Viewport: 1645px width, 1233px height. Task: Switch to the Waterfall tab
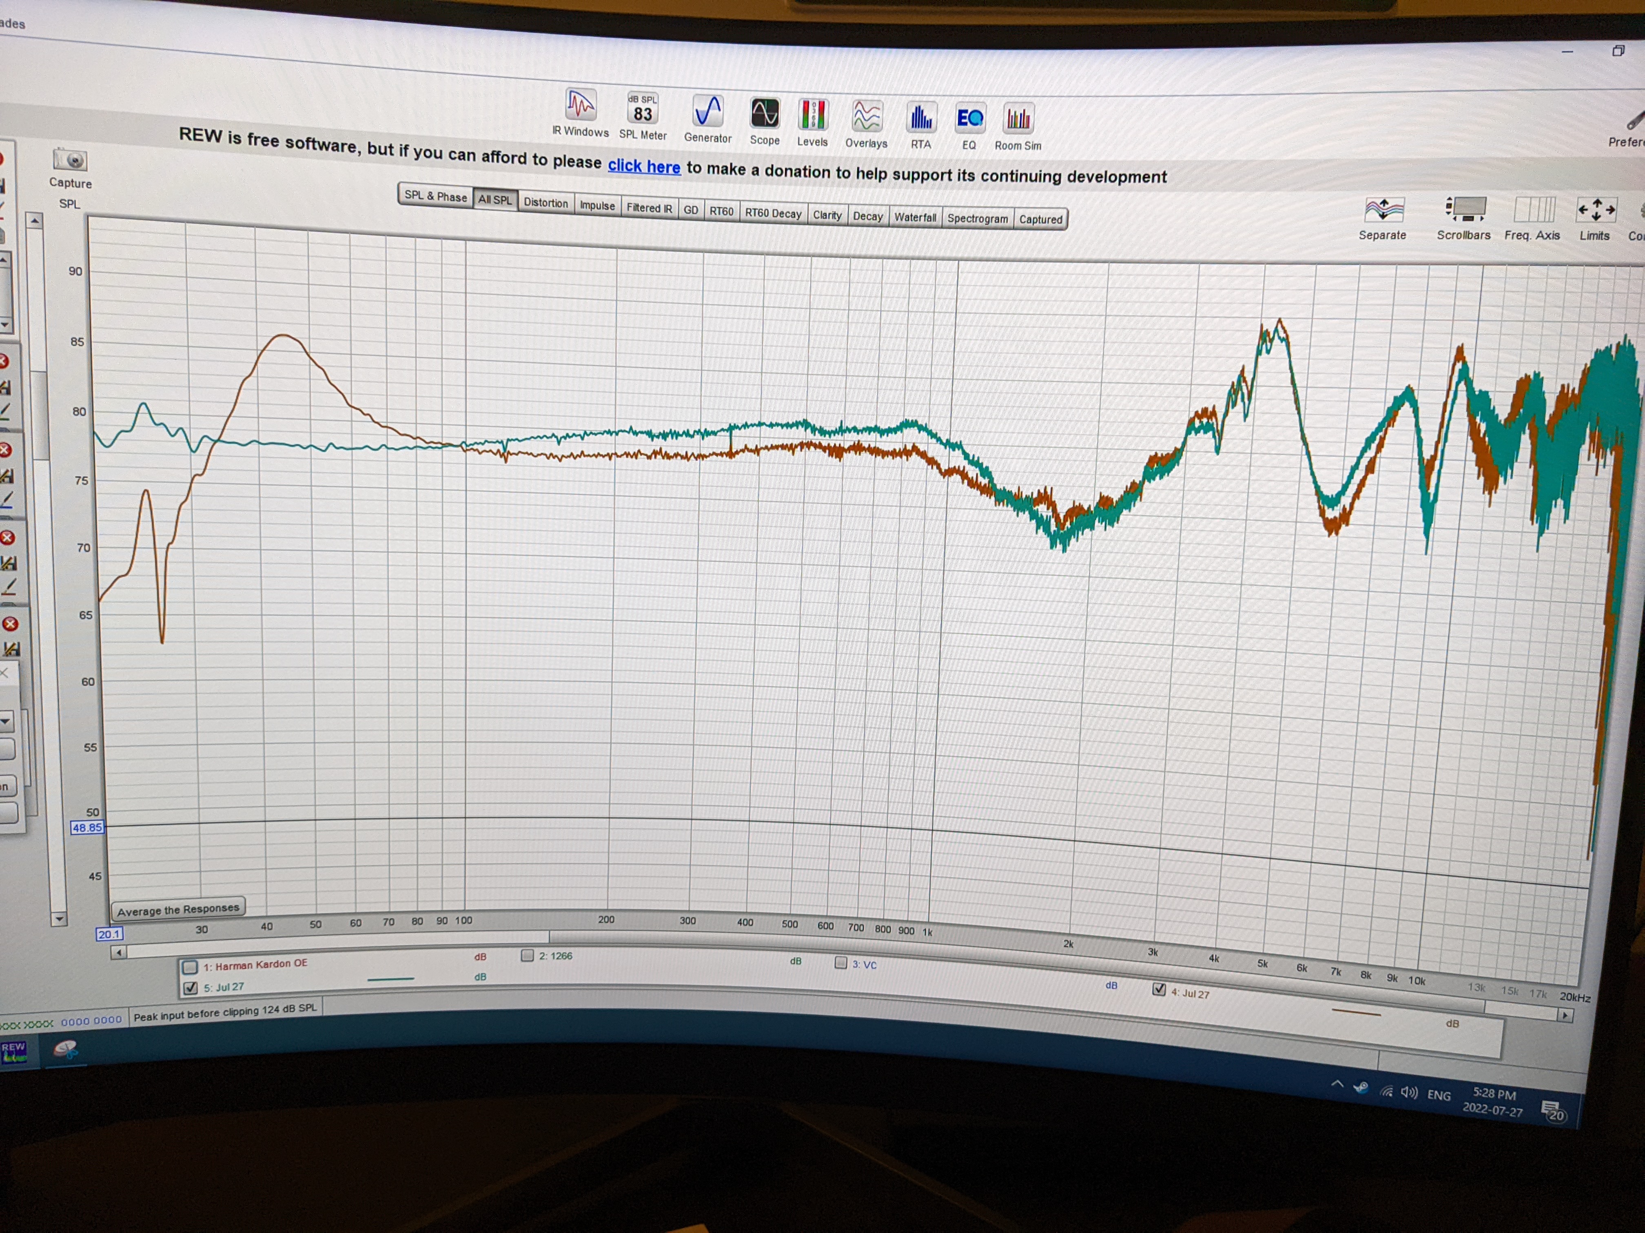click(x=915, y=217)
